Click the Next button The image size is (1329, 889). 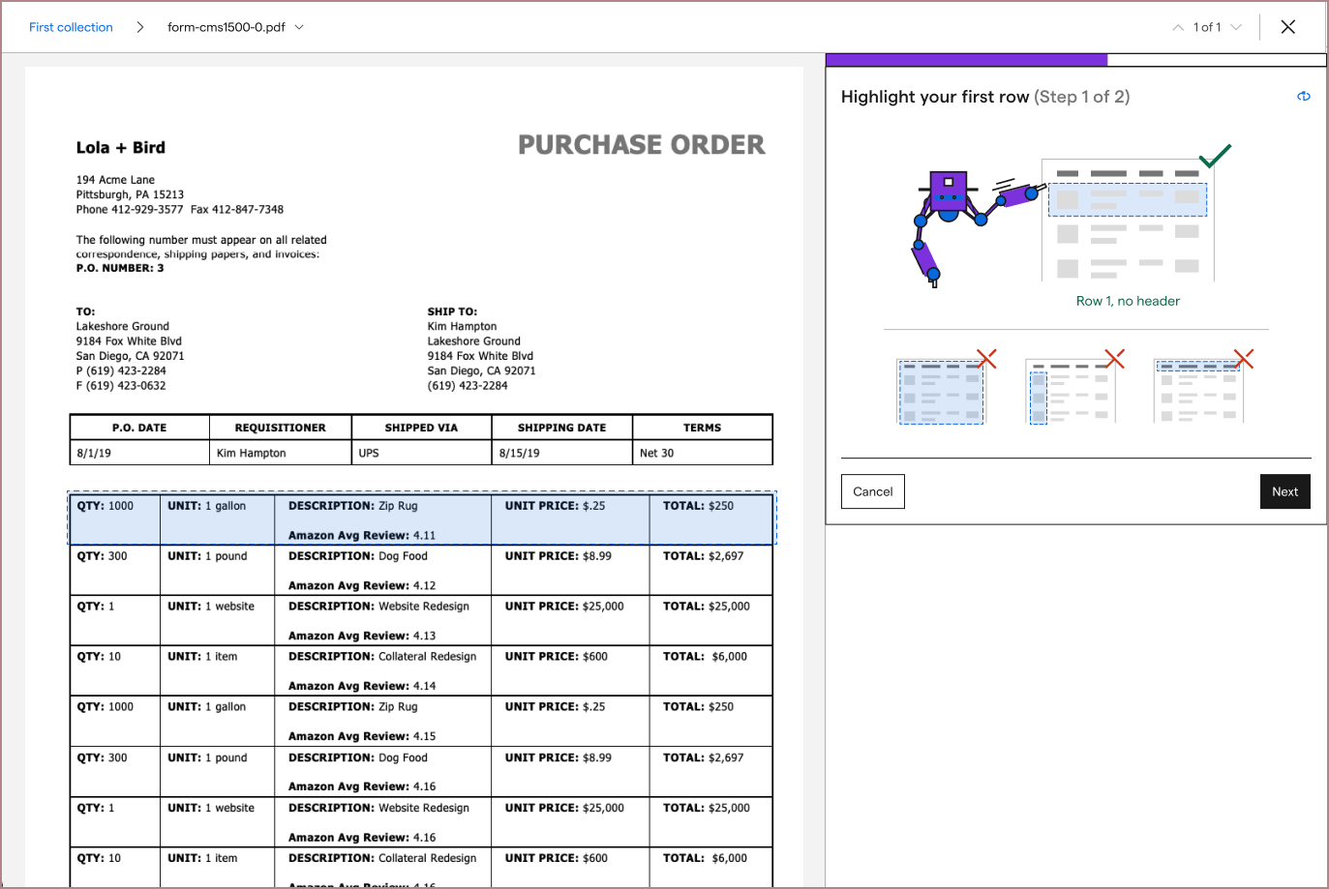(x=1284, y=491)
